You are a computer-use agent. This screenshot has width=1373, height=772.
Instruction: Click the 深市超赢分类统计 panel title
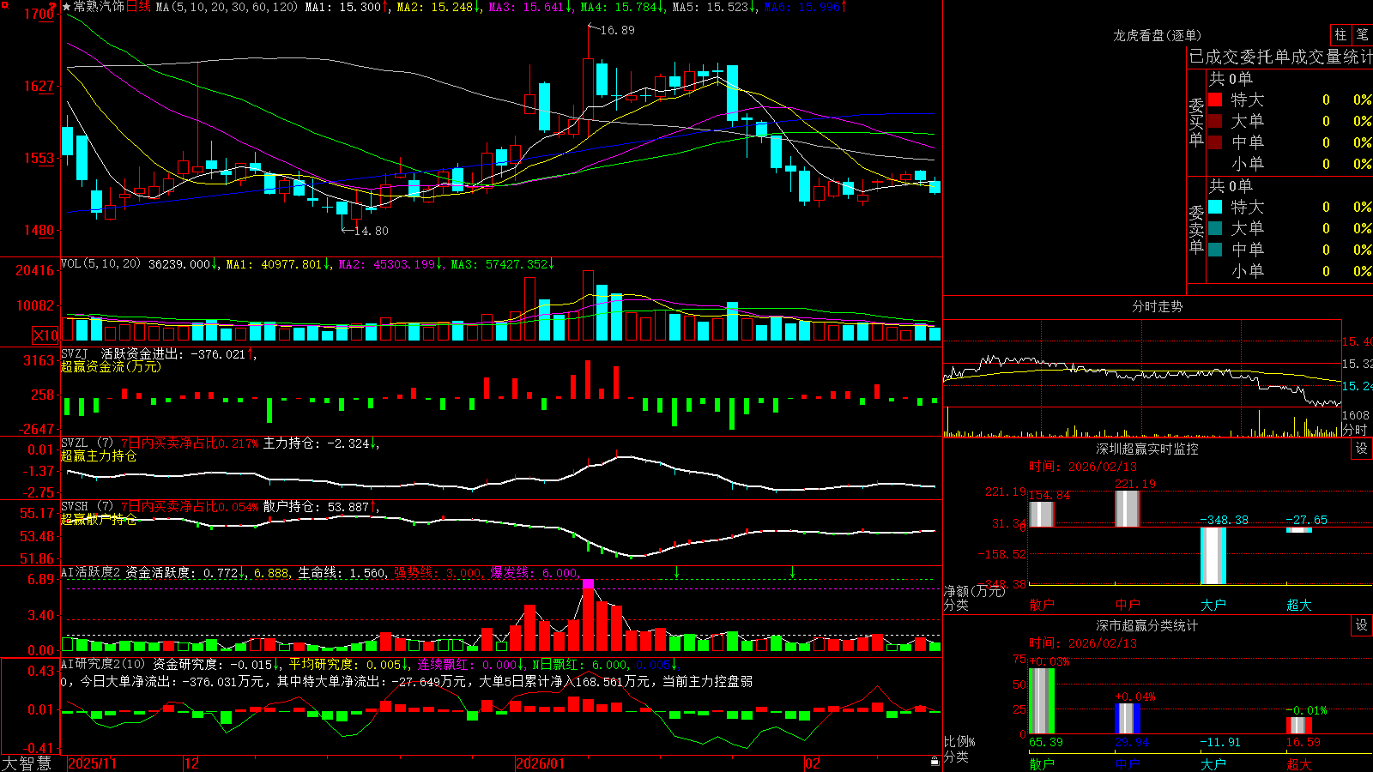click(x=1147, y=625)
